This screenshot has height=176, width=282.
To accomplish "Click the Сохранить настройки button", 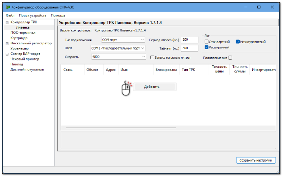I will pos(256,160).
